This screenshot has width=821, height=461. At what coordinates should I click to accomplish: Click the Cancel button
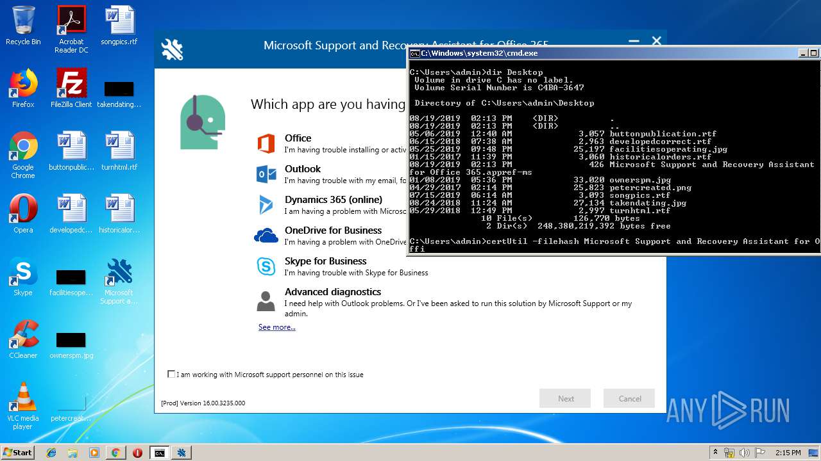629,398
